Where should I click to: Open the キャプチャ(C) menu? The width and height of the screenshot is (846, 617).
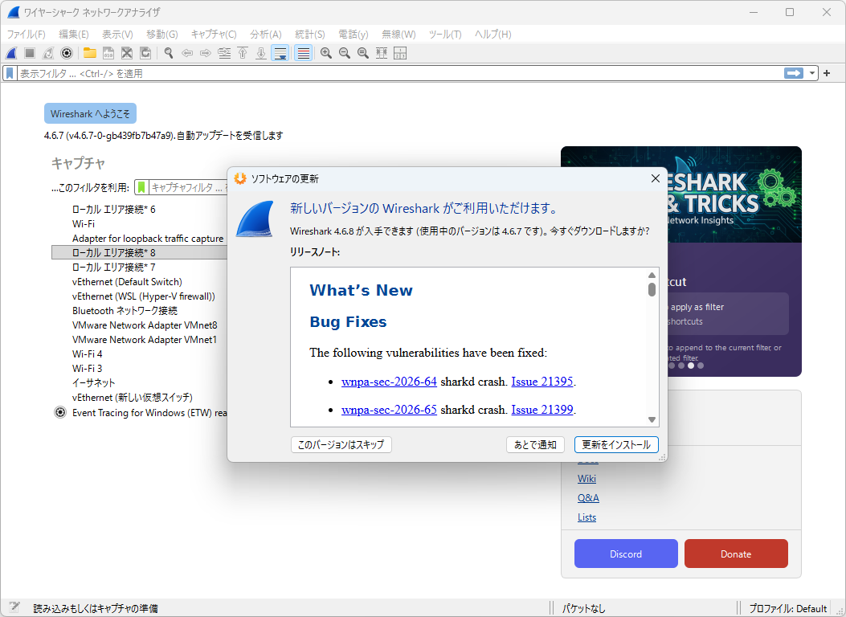[214, 34]
